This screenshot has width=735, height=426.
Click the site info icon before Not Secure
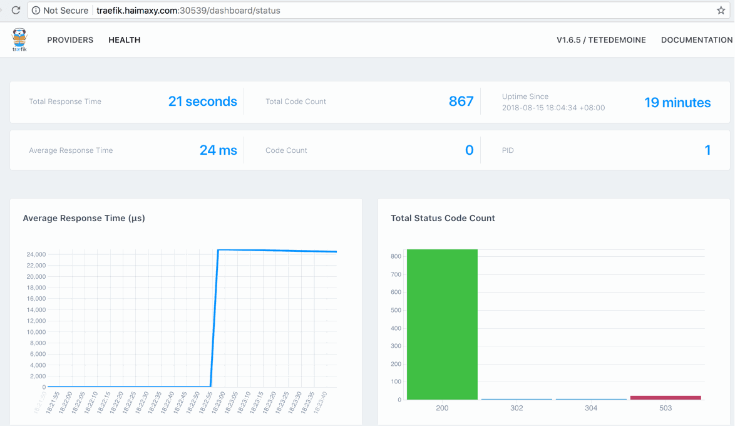coord(36,11)
